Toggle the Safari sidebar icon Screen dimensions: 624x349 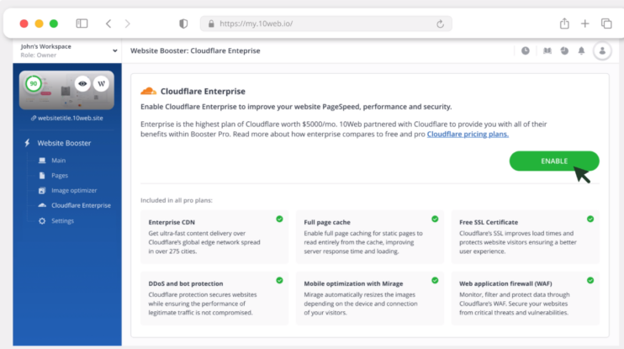pos(82,24)
